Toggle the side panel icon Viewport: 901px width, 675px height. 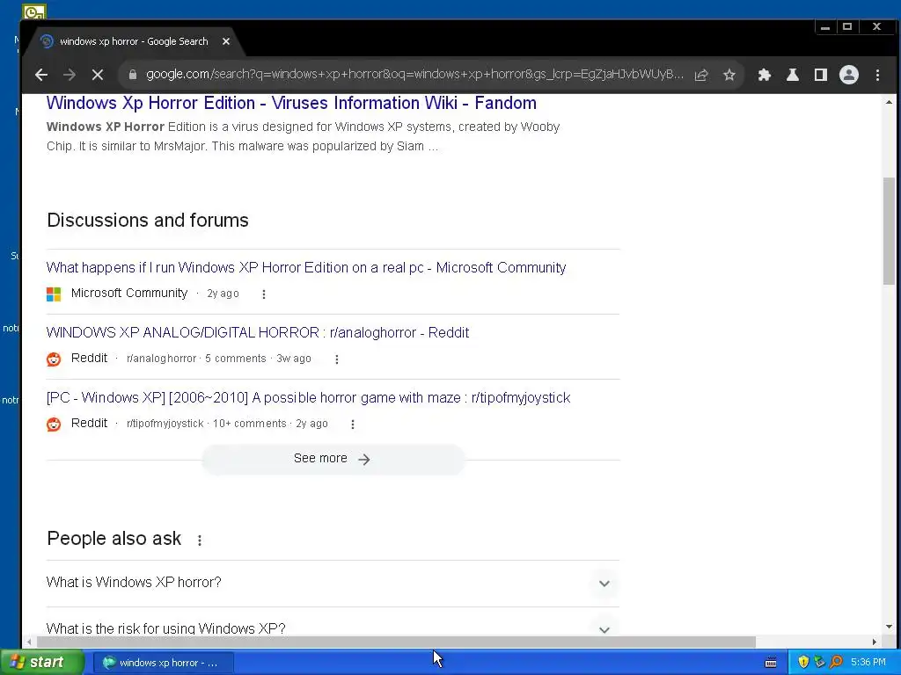click(821, 75)
